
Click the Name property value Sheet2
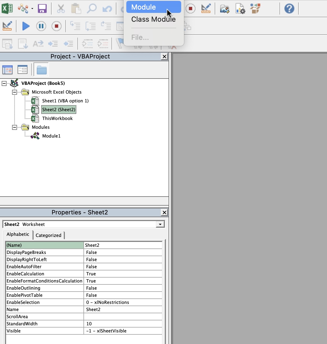point(123,309)
